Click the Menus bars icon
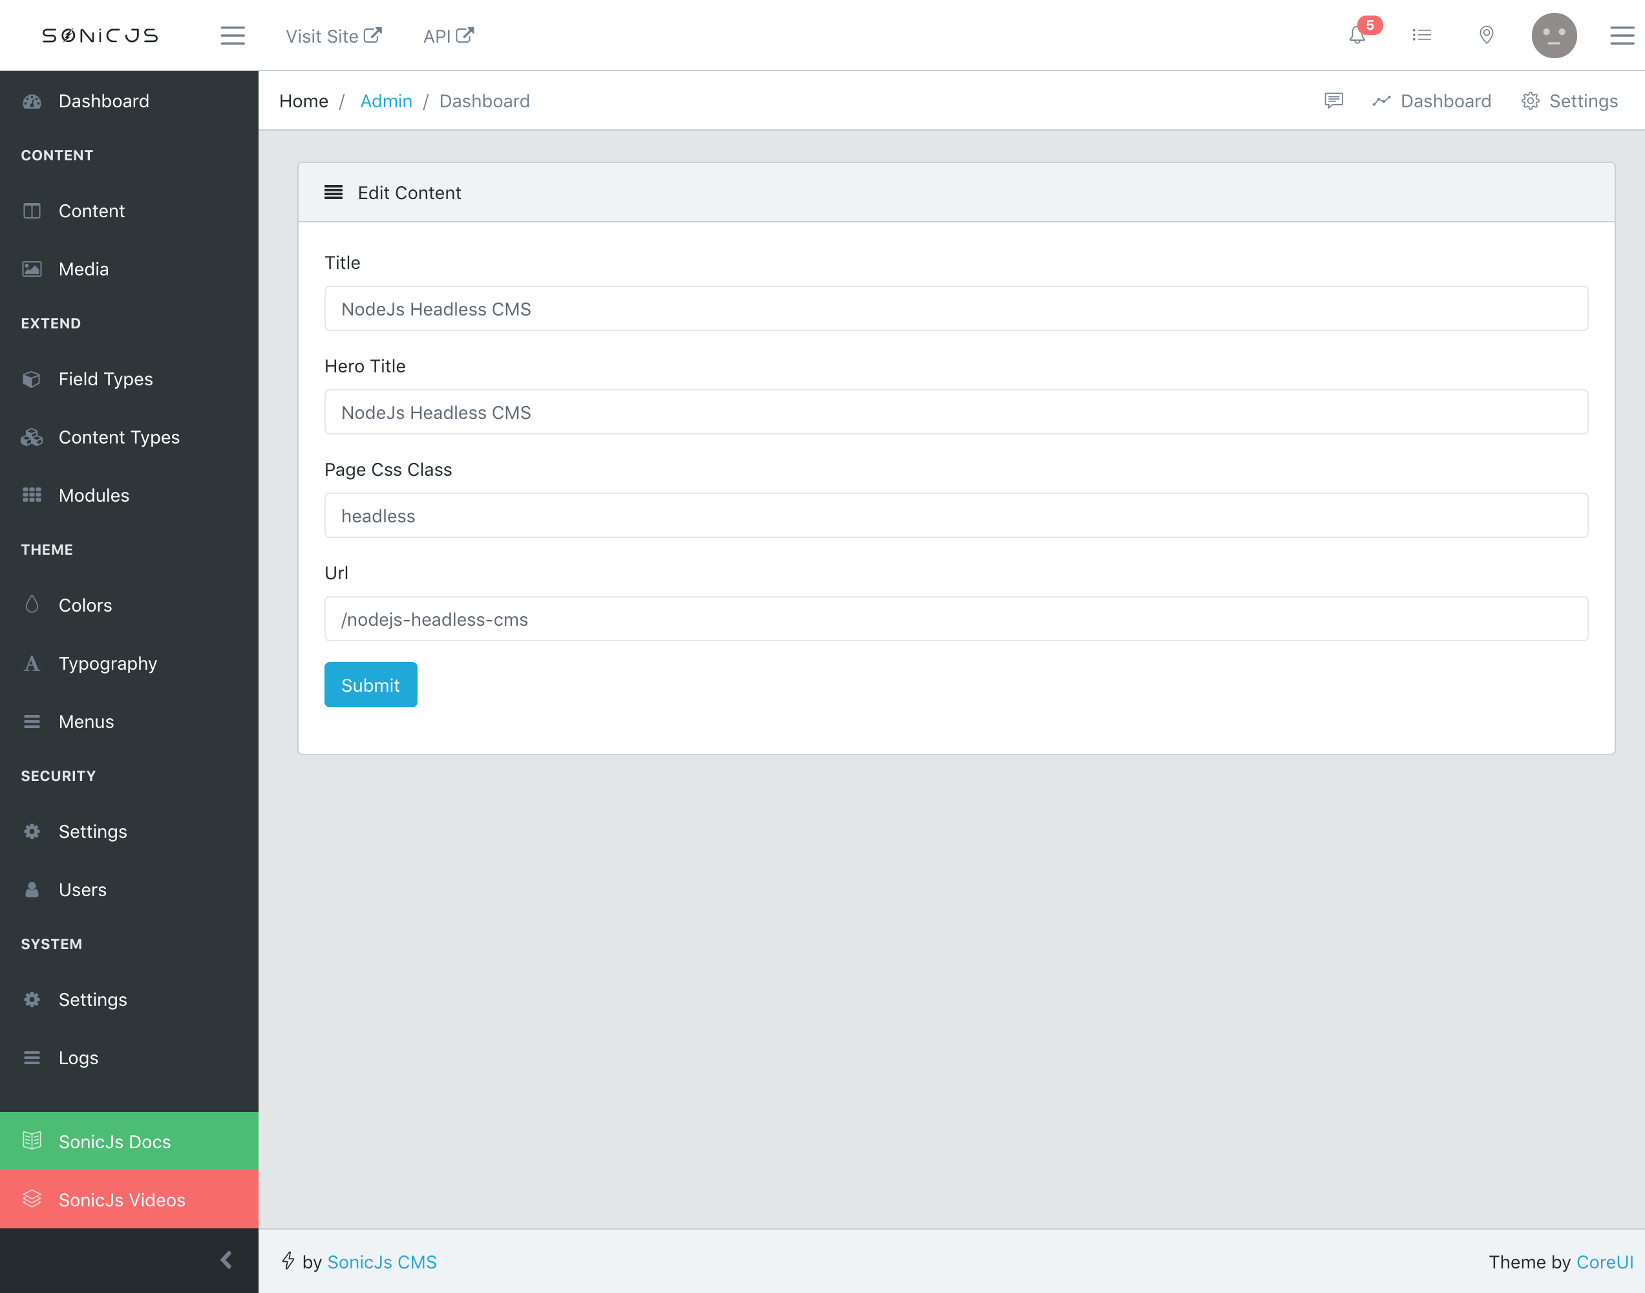This screenshot has height=1293, width=1645. pos(32,721)
